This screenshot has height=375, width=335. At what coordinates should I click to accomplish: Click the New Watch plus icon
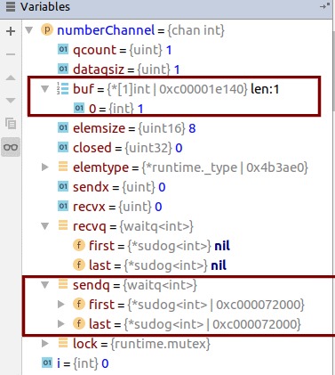[11, 31]
